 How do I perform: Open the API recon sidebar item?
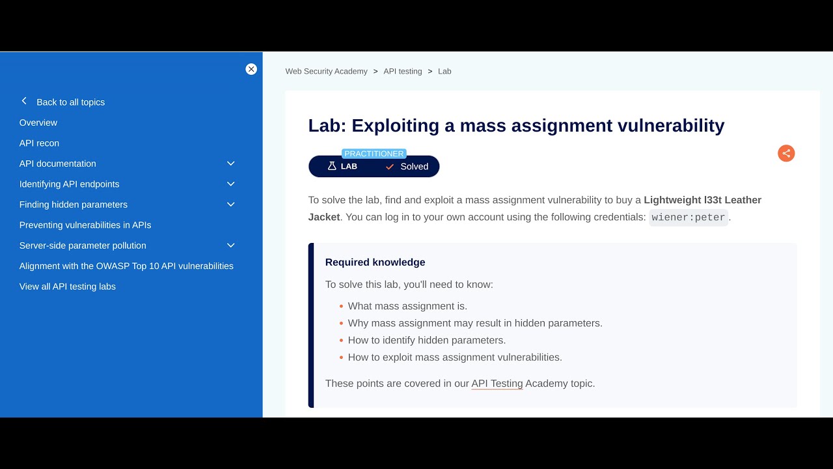coord(39,143)
